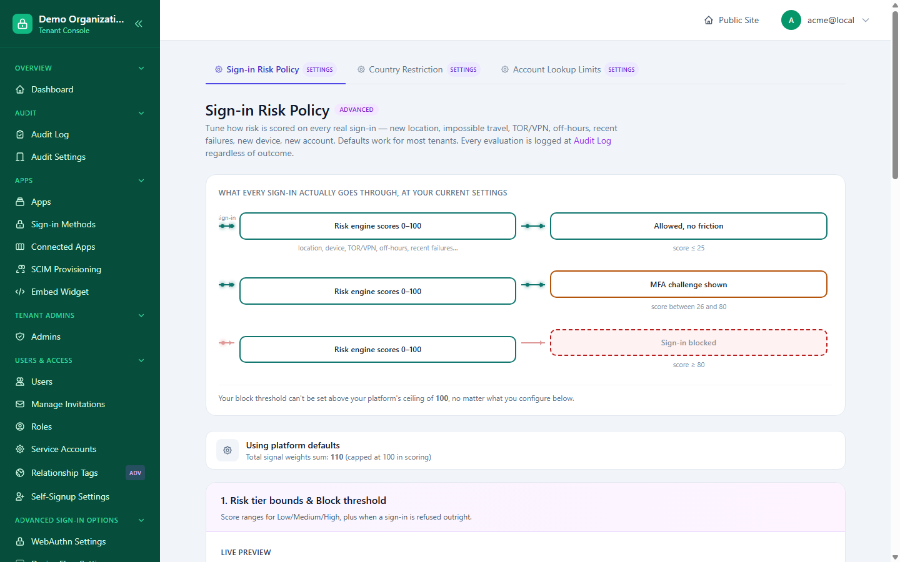Screen dimensions: 900x562
Task: Click the Connected Apps icon
Action: [20, 247]
